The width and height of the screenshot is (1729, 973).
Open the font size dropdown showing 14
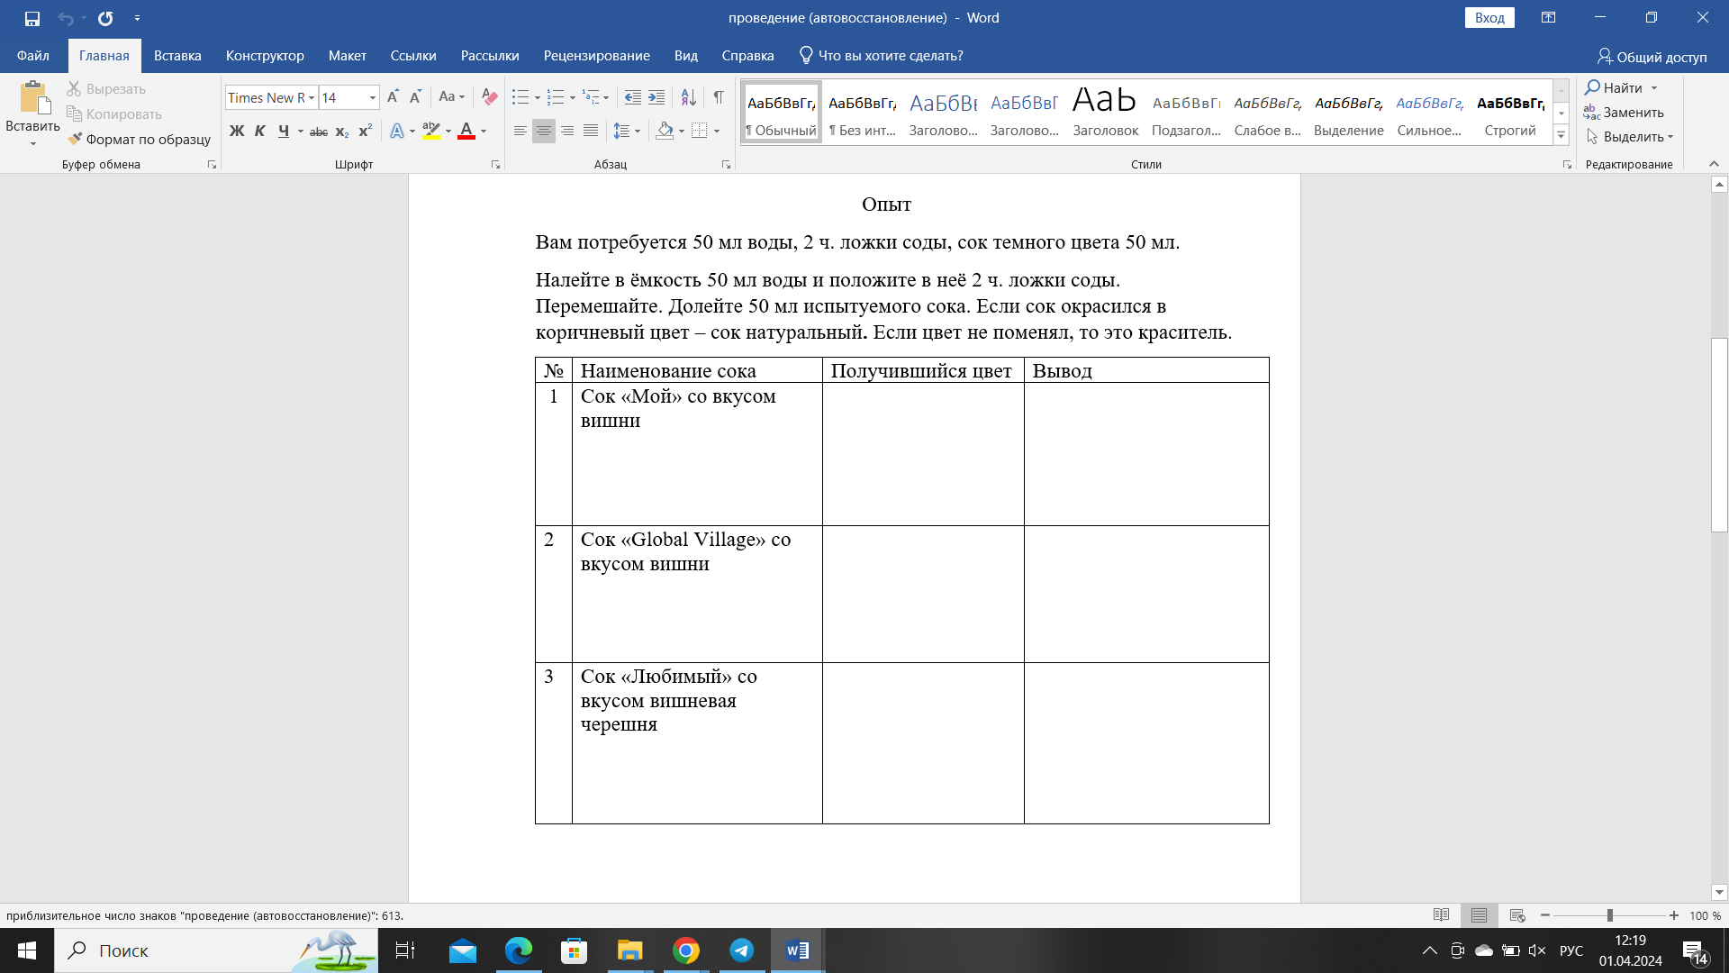tap(372, 97)
